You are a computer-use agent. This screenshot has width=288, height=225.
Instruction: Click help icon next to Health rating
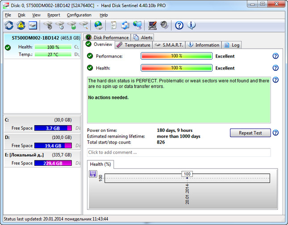(x=275, y=68)
